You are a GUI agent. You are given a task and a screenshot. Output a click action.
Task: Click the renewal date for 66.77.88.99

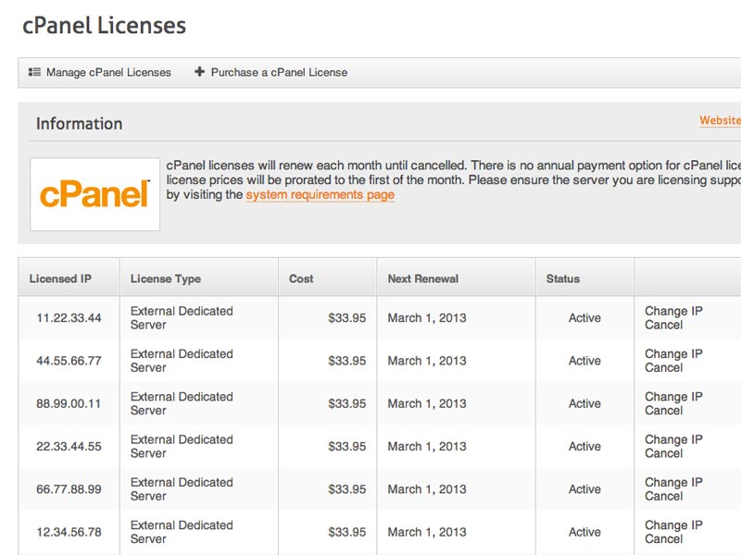[427, 489]
